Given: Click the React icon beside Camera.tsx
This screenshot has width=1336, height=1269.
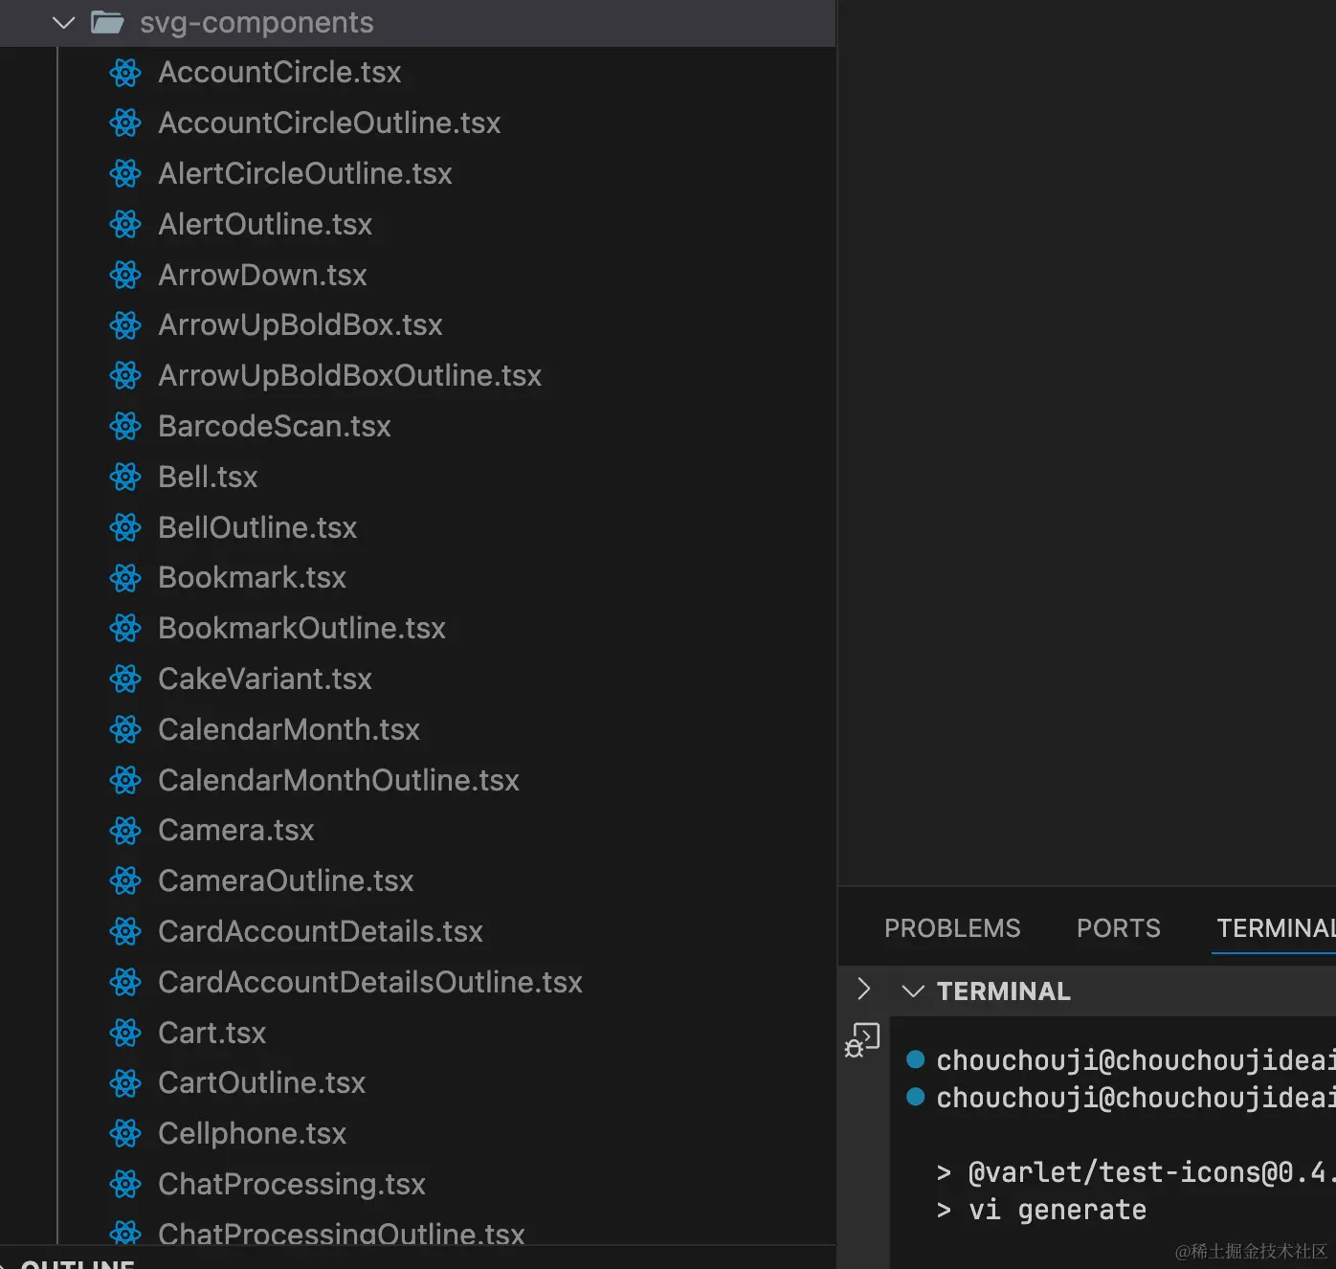Looking at the screenshot, I should point(125,831).
